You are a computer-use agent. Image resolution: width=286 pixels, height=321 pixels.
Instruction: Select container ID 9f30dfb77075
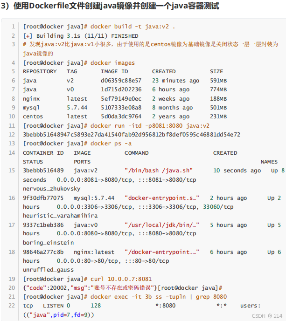click(x=43, y=198)
